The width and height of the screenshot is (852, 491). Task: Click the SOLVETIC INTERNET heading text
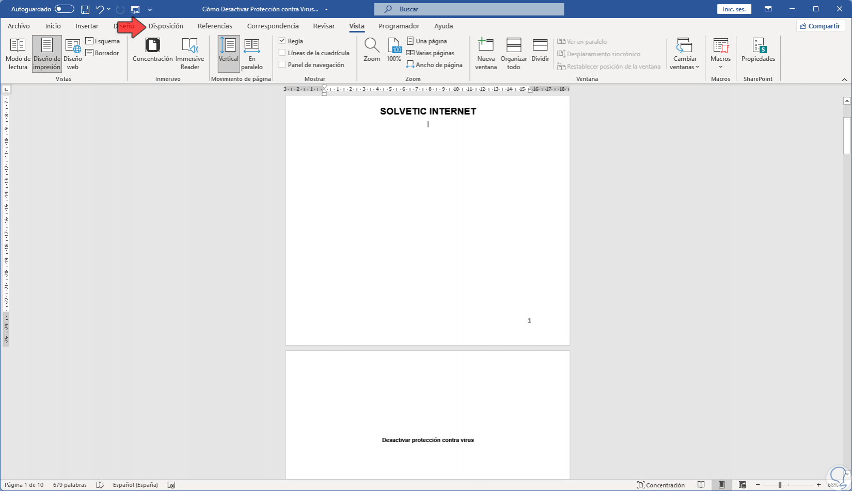click(428, 111)
